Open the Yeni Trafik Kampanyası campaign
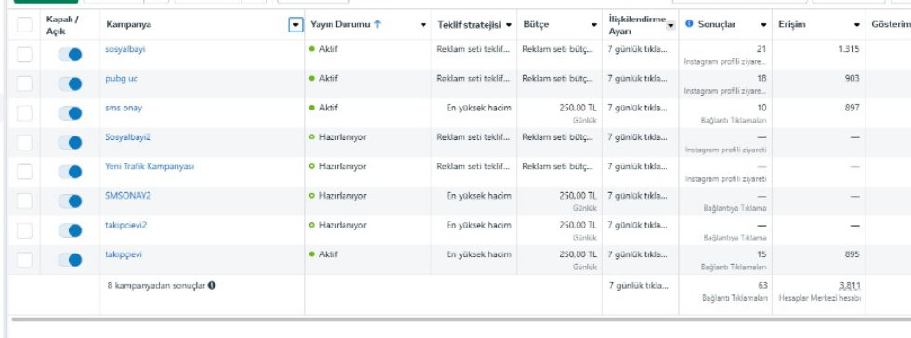911x338 pixels. click(150, 166)
